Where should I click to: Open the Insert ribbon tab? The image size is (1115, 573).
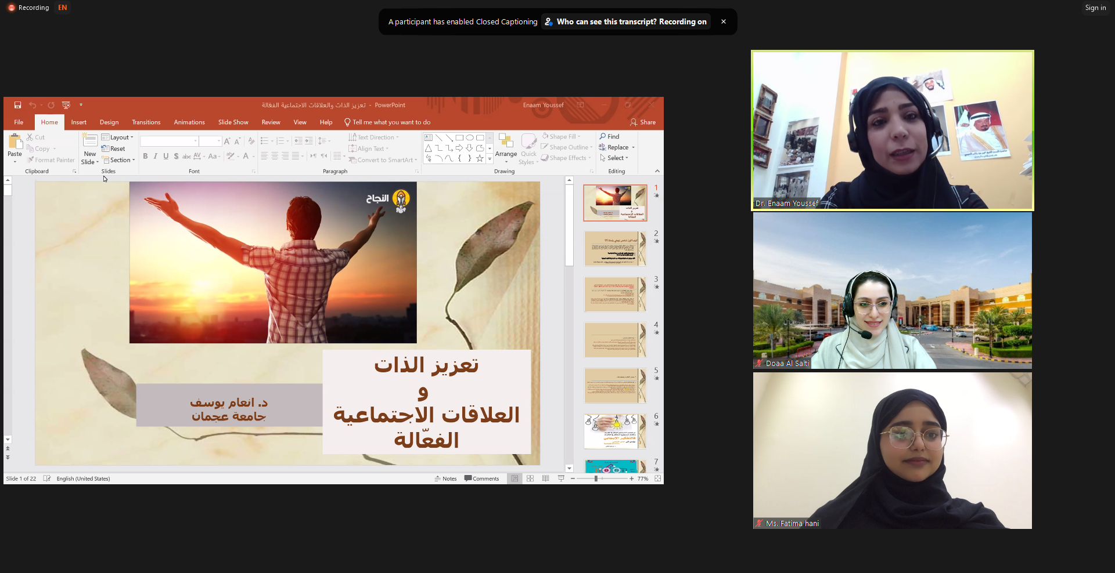[78, 122]
